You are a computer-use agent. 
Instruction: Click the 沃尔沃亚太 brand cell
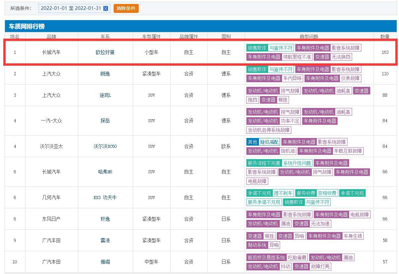(x=52, y=146)
